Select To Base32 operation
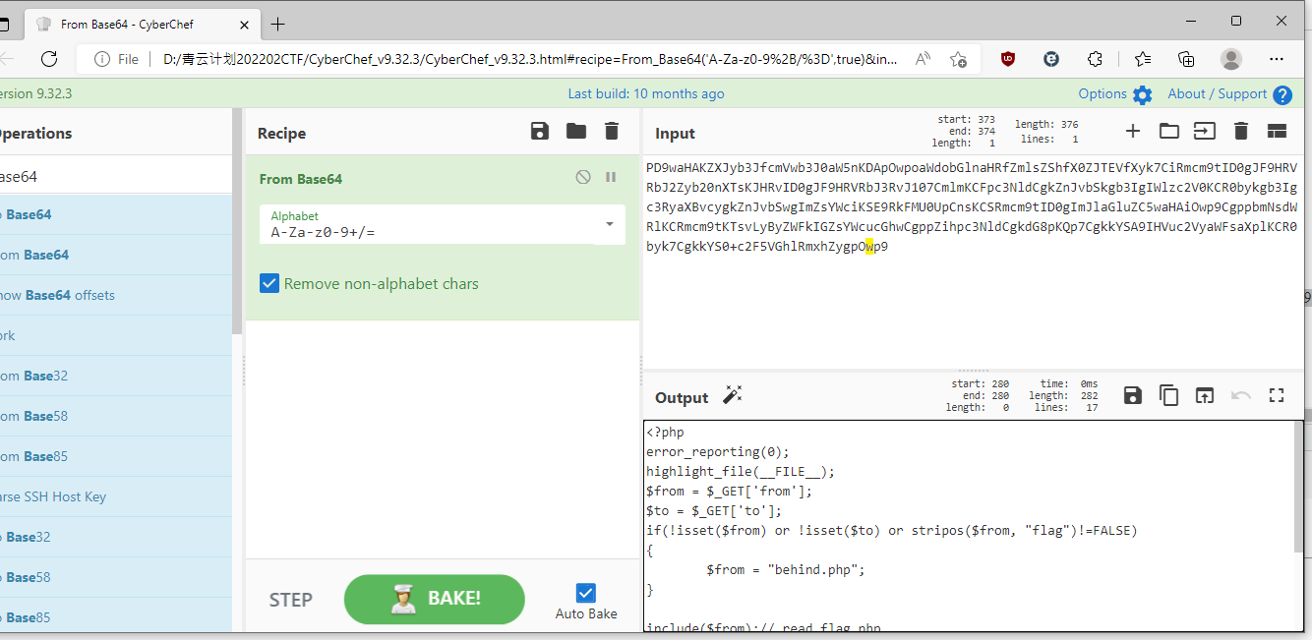Image resolution: width=1312 pixels, height=640 pixels. 115,537
